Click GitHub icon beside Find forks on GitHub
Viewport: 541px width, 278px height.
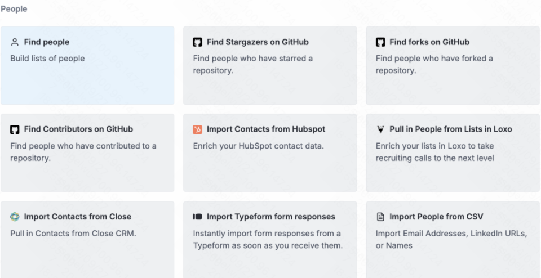click(380, 42)
